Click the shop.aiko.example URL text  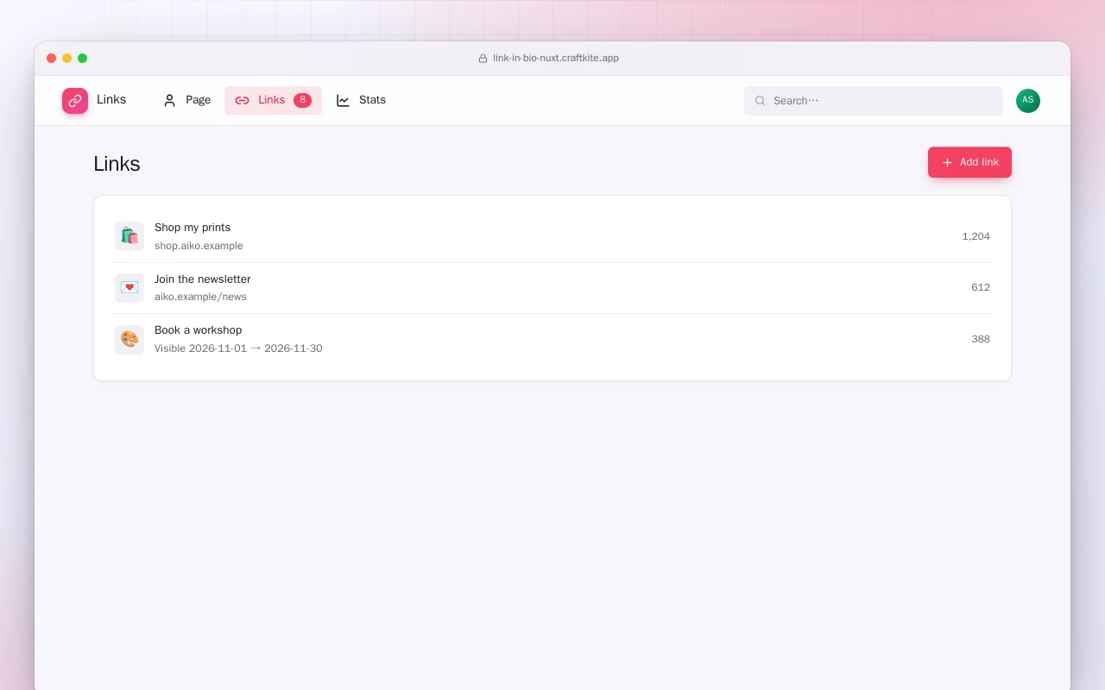(199, 246)
